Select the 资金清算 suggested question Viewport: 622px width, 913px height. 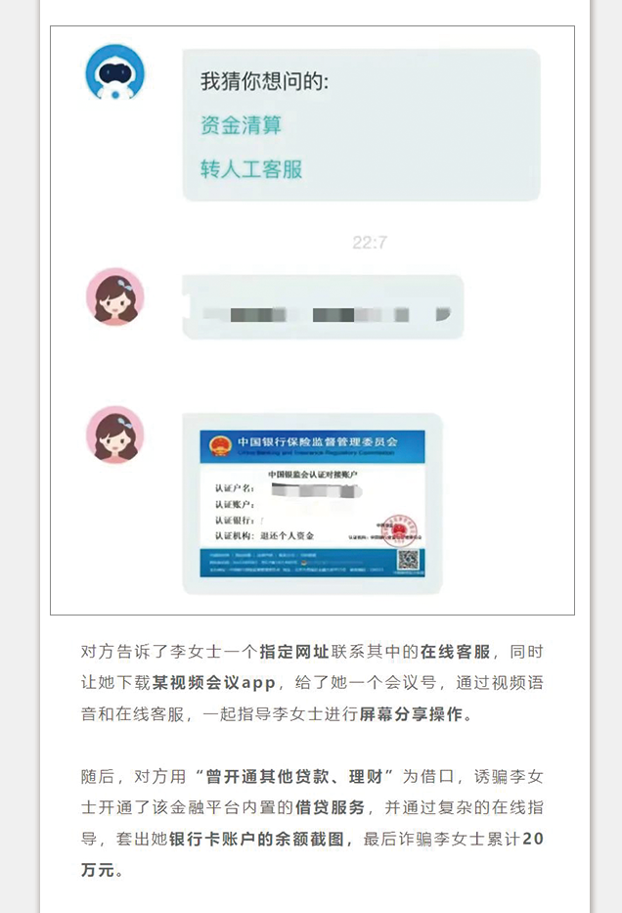(x=241, y=125)
